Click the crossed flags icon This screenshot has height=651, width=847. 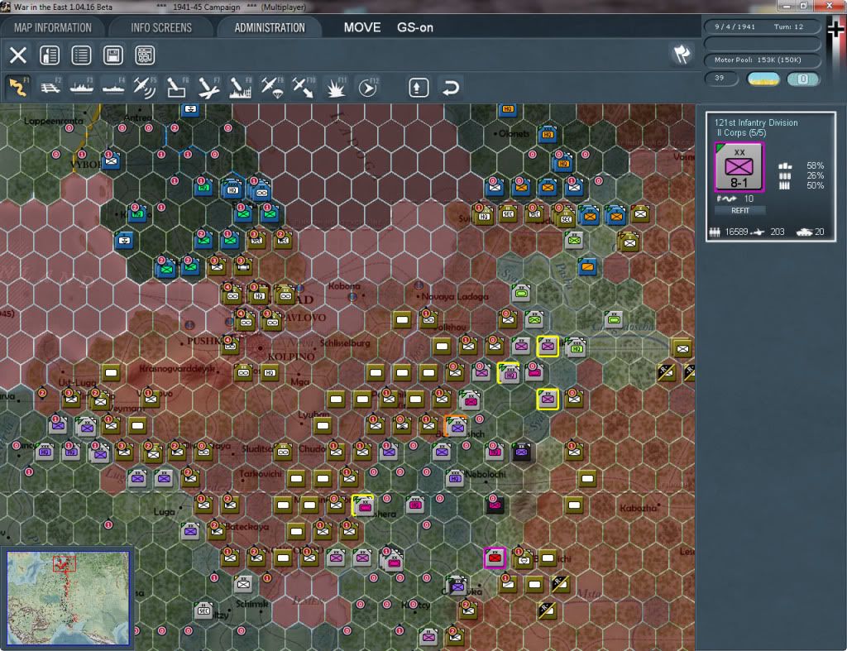pos(682,54)
